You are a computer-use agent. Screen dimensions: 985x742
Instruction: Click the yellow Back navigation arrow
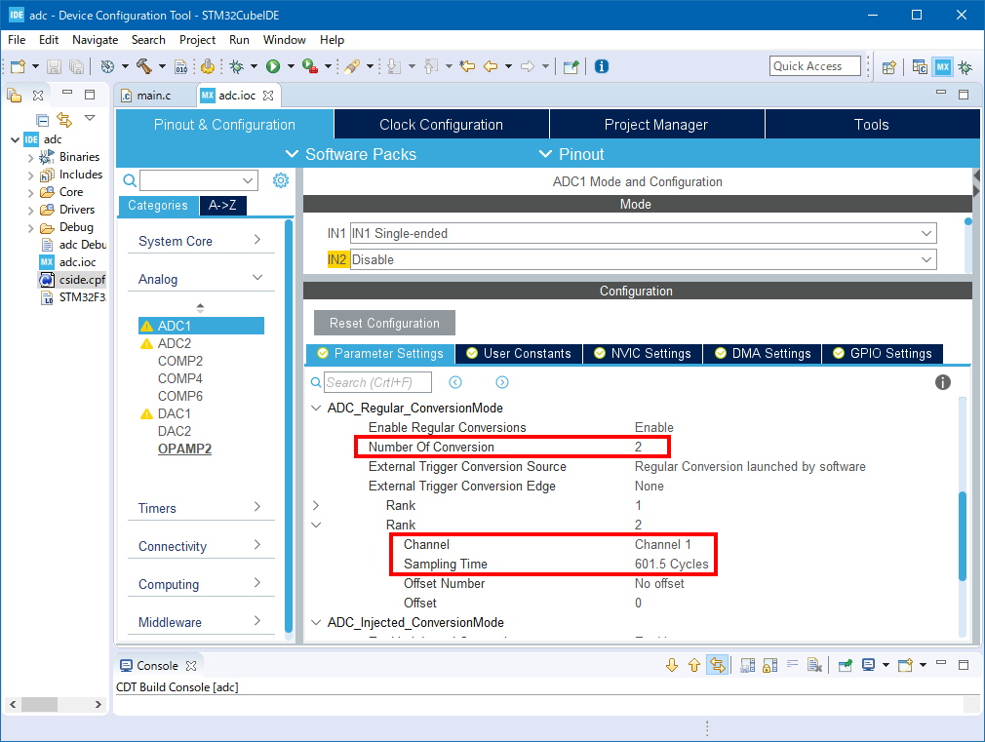(x=491, y=66)
